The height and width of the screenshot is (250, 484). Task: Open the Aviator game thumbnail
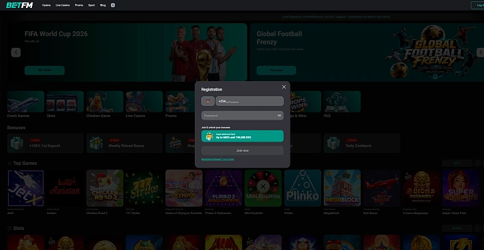click(65, 188)
